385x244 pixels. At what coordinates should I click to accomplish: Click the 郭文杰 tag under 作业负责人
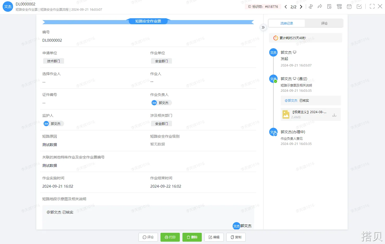tap(161, 103)
